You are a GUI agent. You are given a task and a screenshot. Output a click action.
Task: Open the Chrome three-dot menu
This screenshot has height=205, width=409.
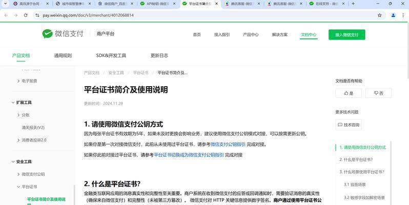[x=403, y=15]
